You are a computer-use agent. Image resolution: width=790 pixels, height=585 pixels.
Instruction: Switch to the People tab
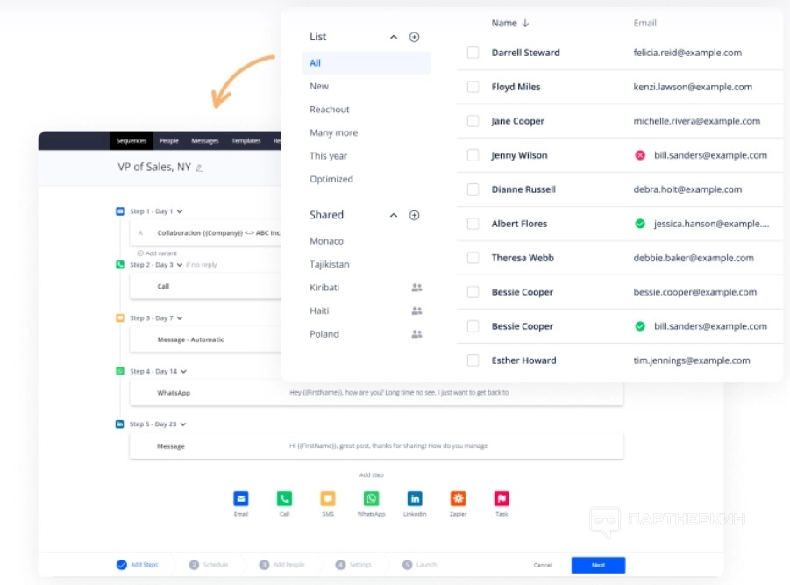168,140
